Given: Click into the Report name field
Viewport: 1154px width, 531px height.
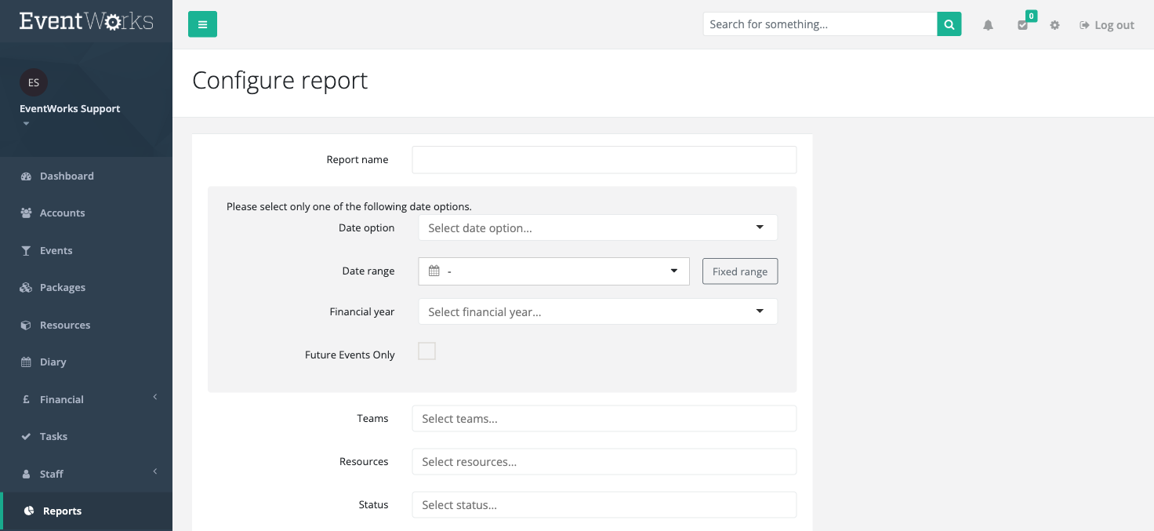Looking at the screenshot, I should pyautogui.click(x=604, y=160).
